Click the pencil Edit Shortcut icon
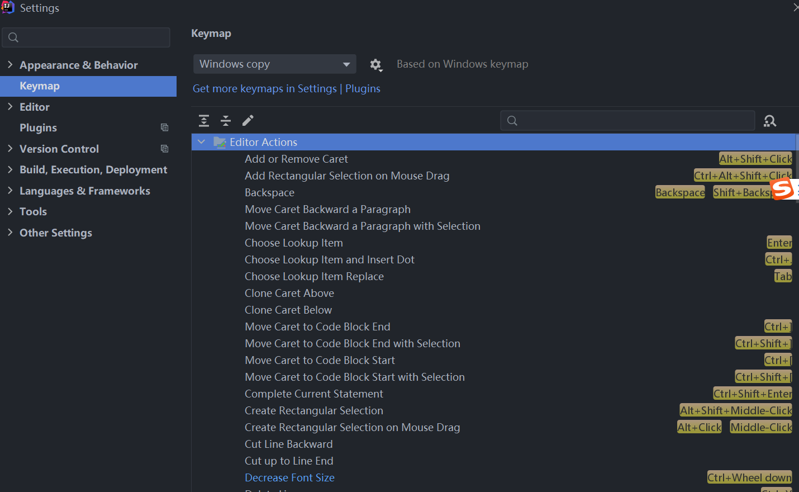 click(248, 121)
